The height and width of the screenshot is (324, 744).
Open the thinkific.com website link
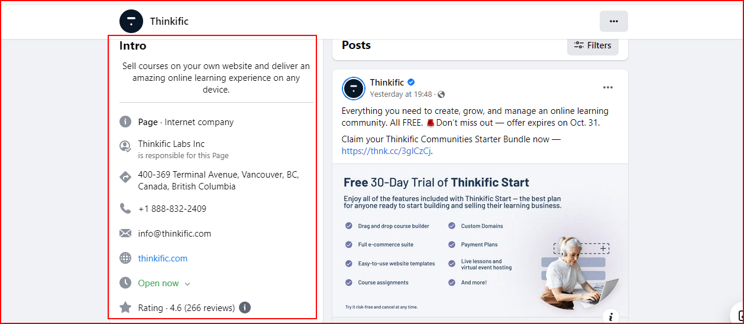[163, 258]
